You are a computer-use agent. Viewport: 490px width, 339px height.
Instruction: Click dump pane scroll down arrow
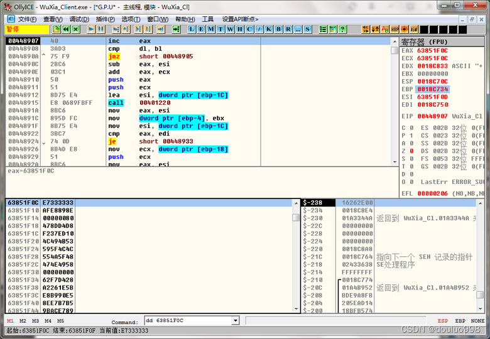(x=297, y=309)
